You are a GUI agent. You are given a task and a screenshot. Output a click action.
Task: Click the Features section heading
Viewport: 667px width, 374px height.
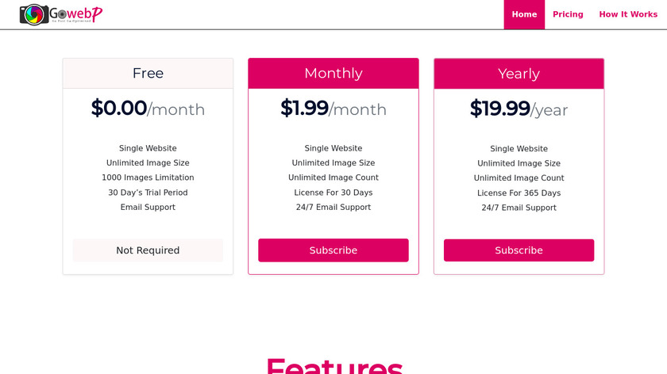pyautogui.click(x=333, y=366)
